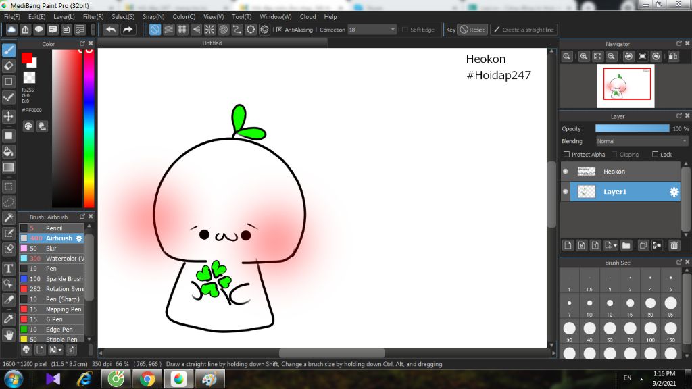Viewport: 692px width, 389px height.
Task: Click the Undo arrow
Action: (111, 30)
